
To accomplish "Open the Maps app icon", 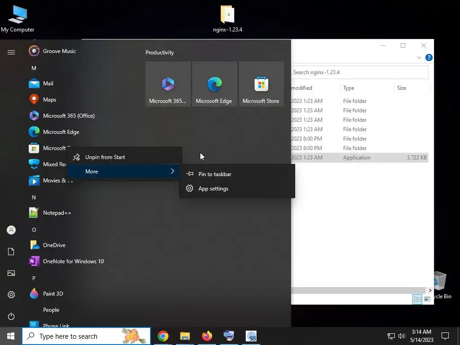I will (x=34, y=99).
